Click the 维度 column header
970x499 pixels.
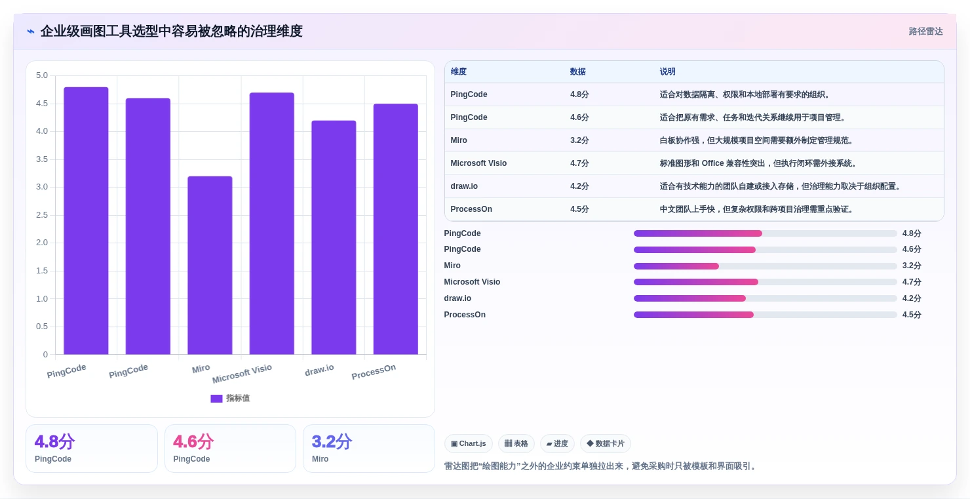(x=459, y=72)
